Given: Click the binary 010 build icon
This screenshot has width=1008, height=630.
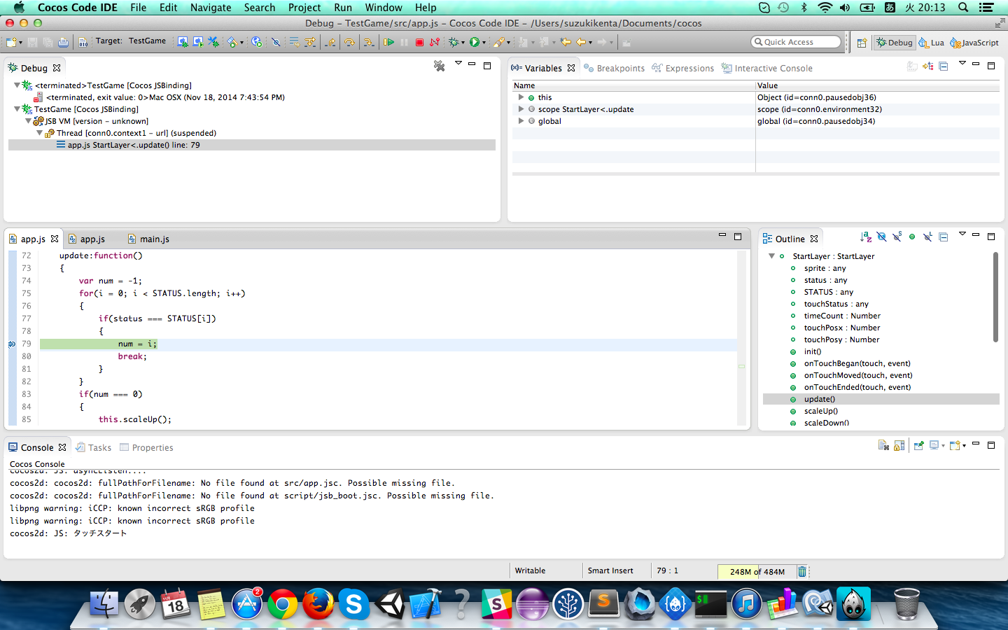Looking at the screenshot, I should (83, 42).
